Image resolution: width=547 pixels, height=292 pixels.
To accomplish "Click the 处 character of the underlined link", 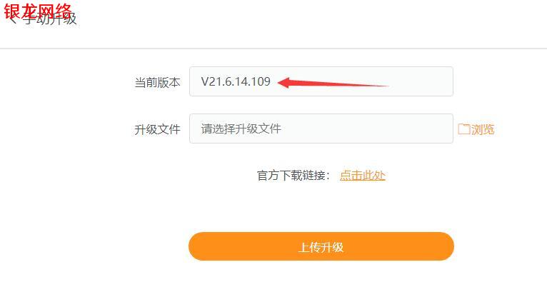I will [x=380, y=175].
